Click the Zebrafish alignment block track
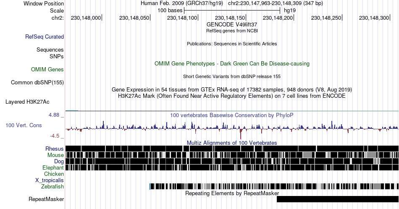 click(x=274, y=186)
